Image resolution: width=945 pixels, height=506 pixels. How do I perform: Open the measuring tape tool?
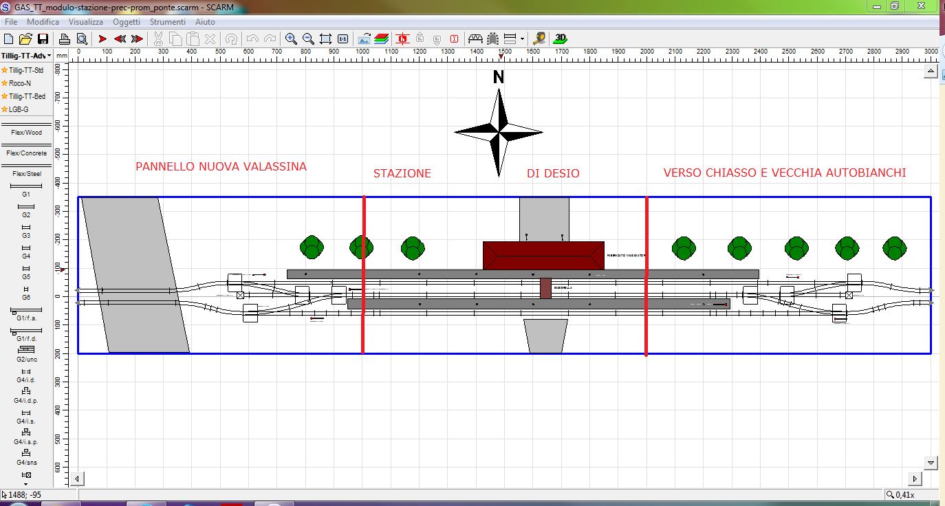(x=540, y=38)
